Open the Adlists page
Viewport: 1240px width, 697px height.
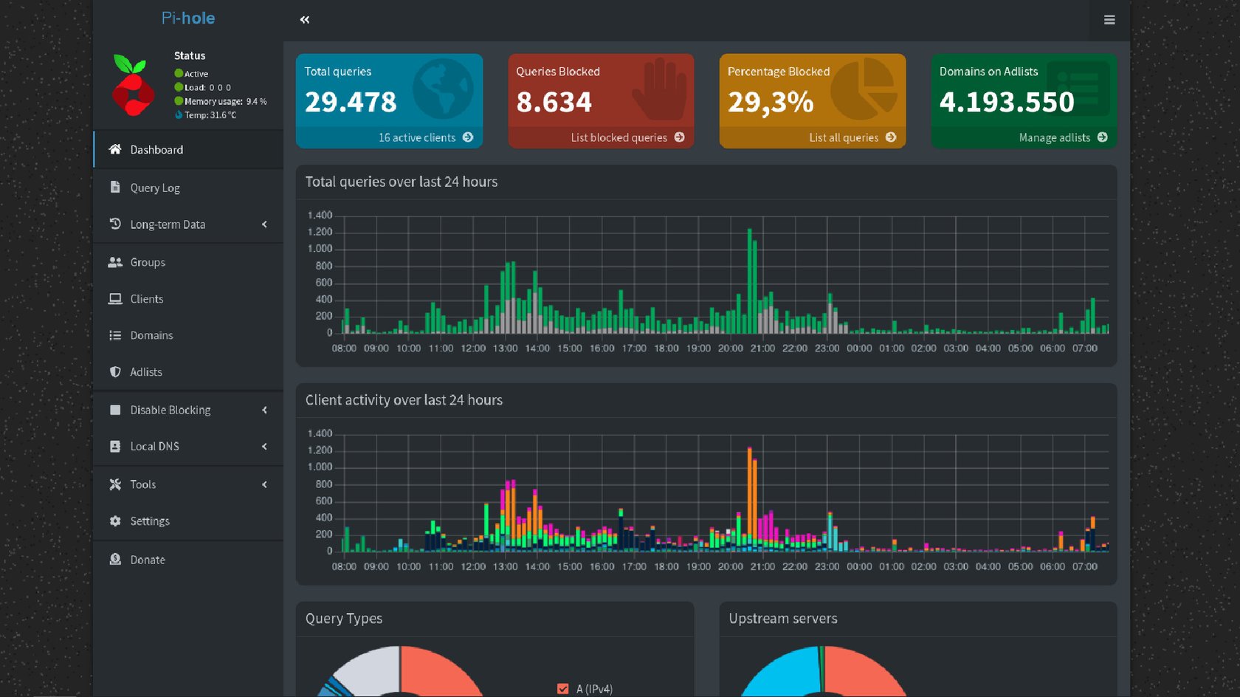pyautogui.click(x=188, y=372)
